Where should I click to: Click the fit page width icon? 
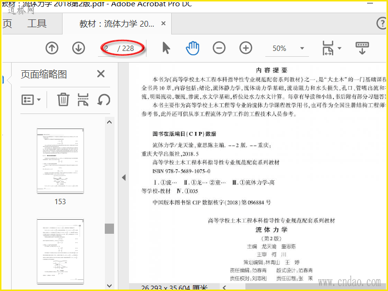(328, 48)
